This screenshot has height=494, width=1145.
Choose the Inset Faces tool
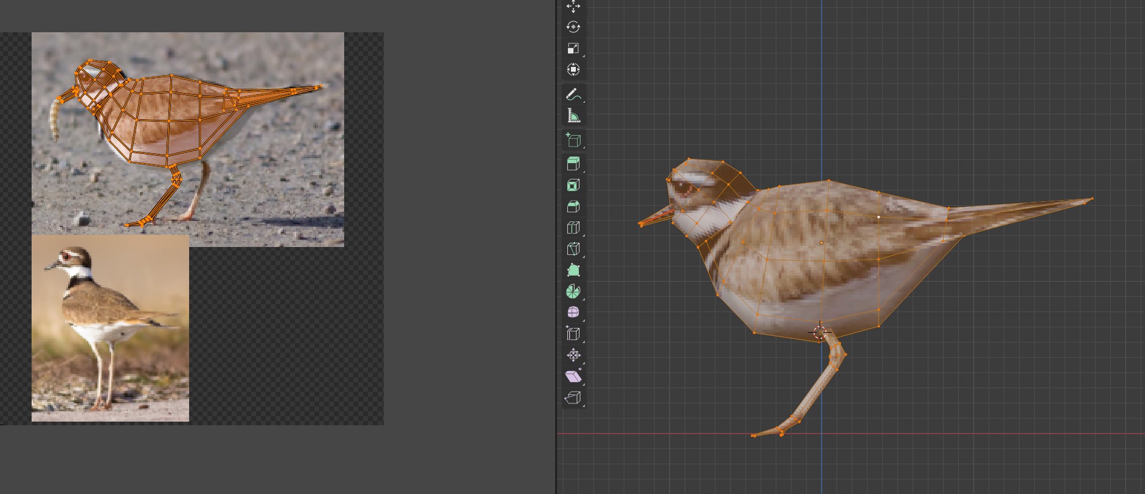pos(573,185)
